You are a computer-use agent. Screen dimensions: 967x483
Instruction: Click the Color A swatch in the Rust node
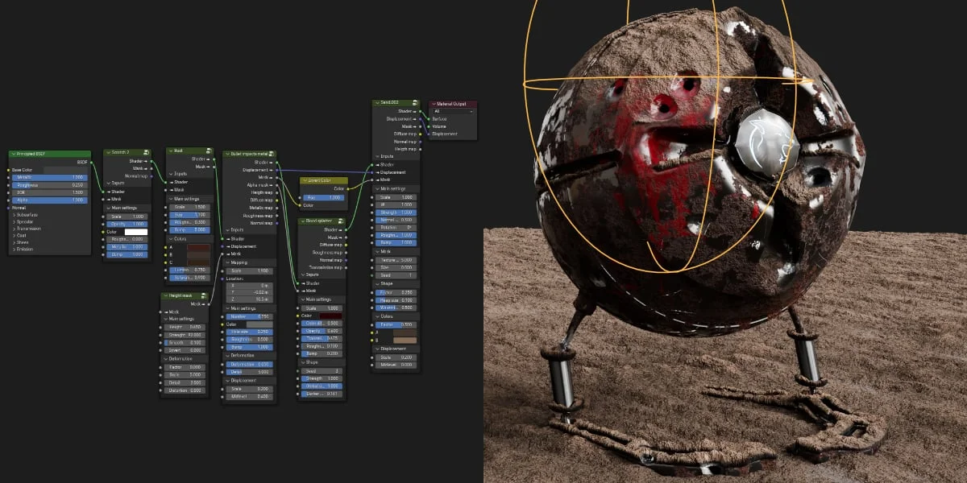pos(200,246)
